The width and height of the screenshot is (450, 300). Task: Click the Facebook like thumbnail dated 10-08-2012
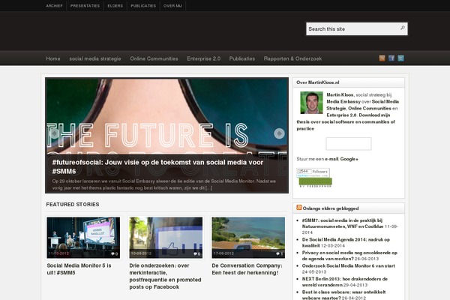[x=166, y=238]
